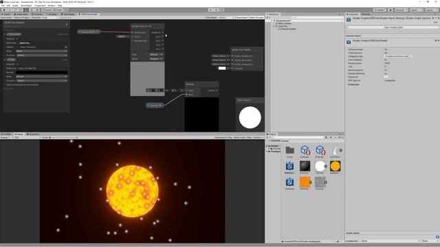Select the first 2D Renderer asset icon

click(305, 150)
